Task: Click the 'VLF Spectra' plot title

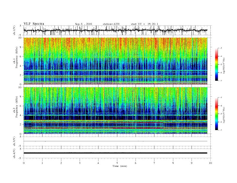Action: coord(34,24)
